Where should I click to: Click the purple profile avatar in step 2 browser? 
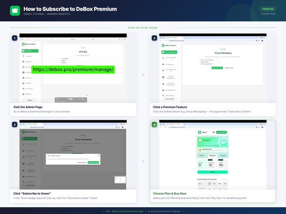coord(262,41)
